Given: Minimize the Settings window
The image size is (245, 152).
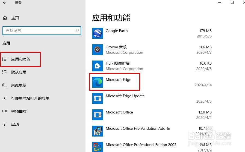Looking at the screenshot, I should tap(220, 2).
